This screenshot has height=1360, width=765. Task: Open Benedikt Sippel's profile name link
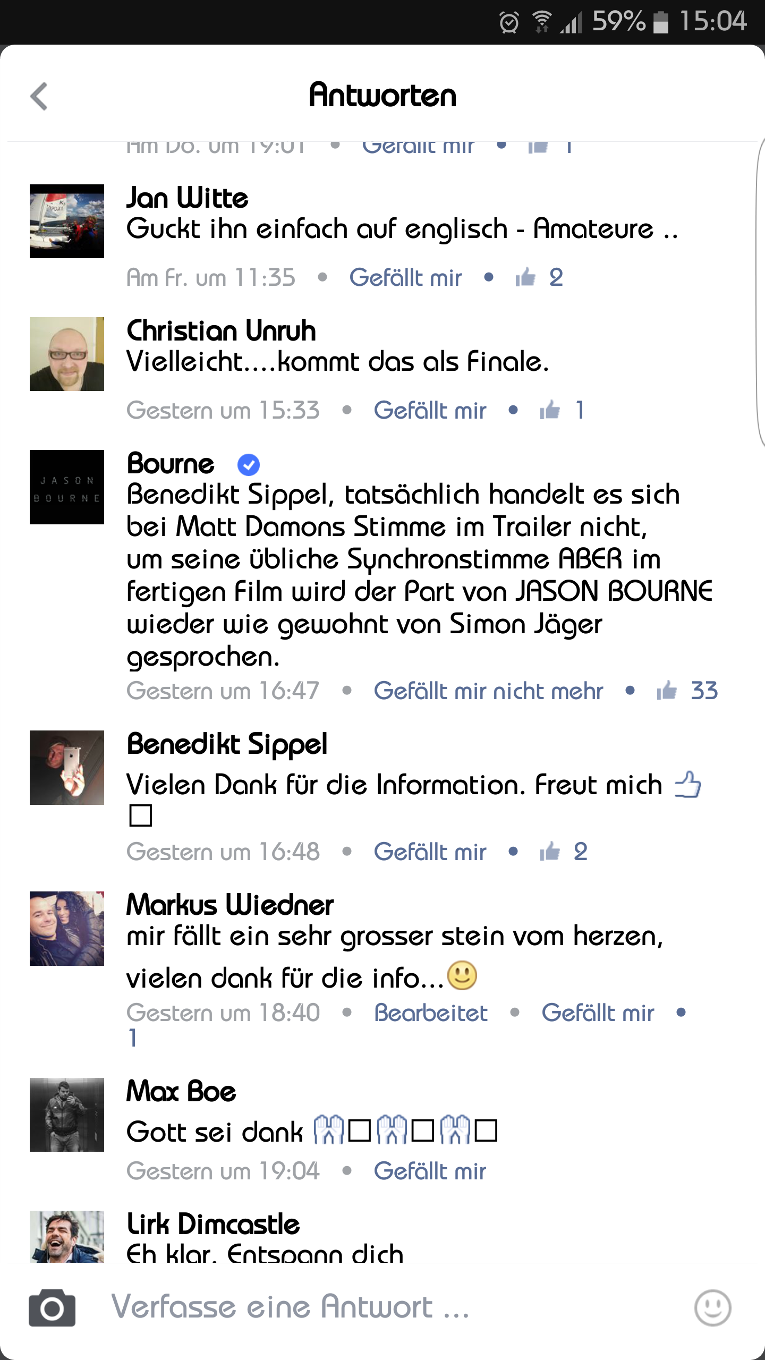(227, 744)
